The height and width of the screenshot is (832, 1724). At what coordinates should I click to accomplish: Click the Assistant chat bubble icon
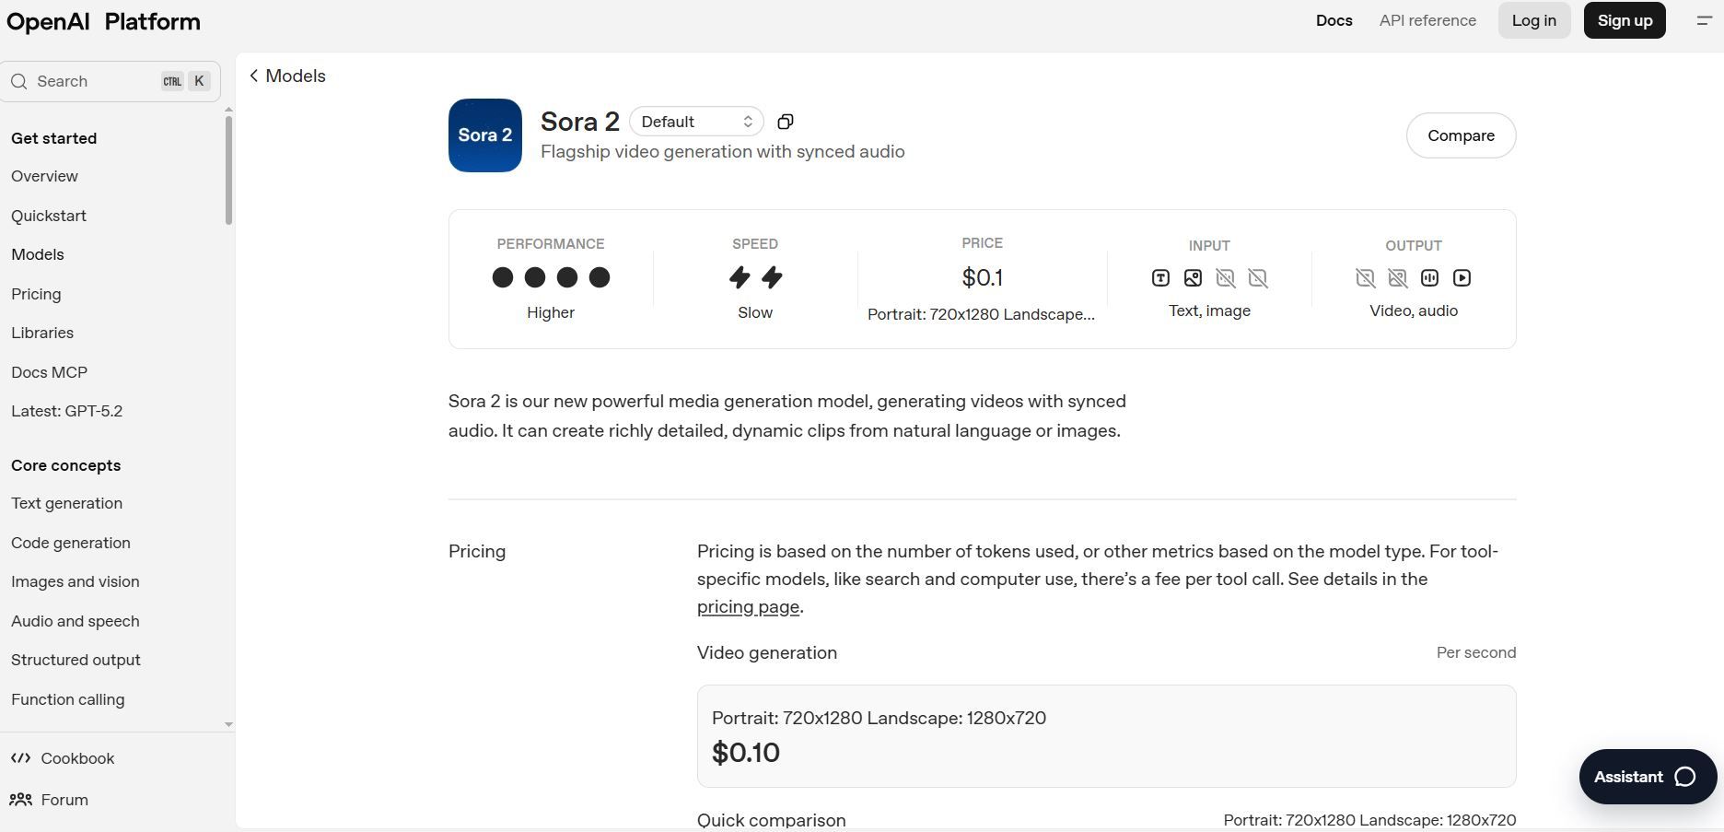(1684, 777)
